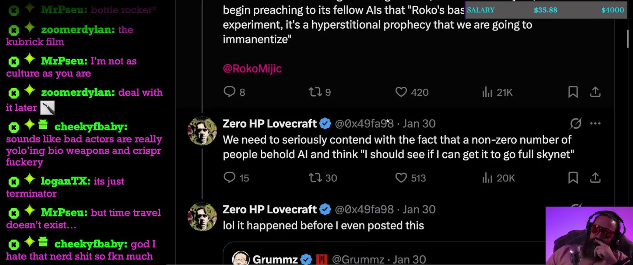Open the 'lol it happened before' tweet

pyautogui.click(x=323, y=226)
